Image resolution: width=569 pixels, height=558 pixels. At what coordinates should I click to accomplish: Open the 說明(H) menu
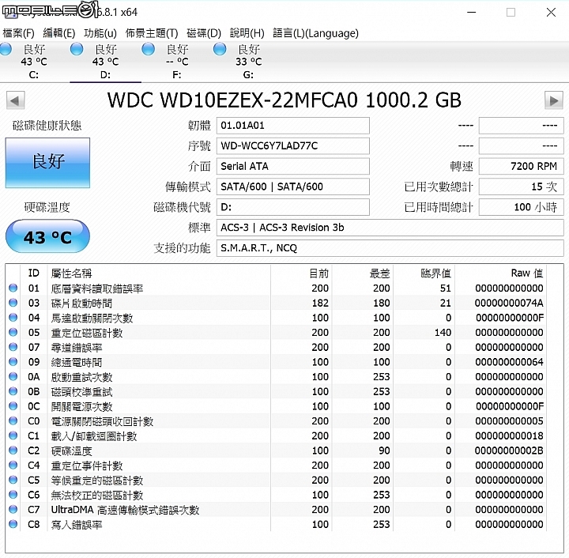click(x=247, y=33)
